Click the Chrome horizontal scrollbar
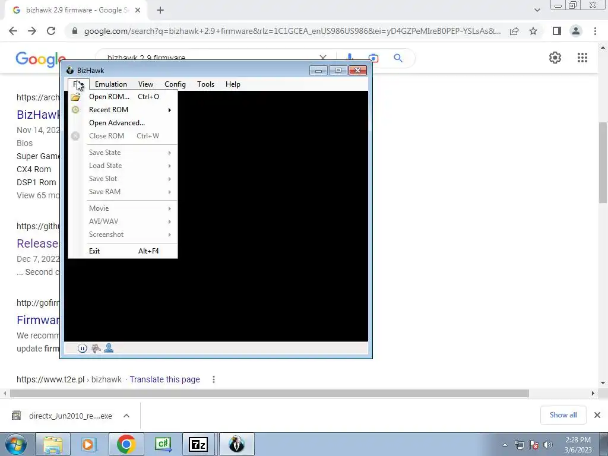 tap(270, 393)
